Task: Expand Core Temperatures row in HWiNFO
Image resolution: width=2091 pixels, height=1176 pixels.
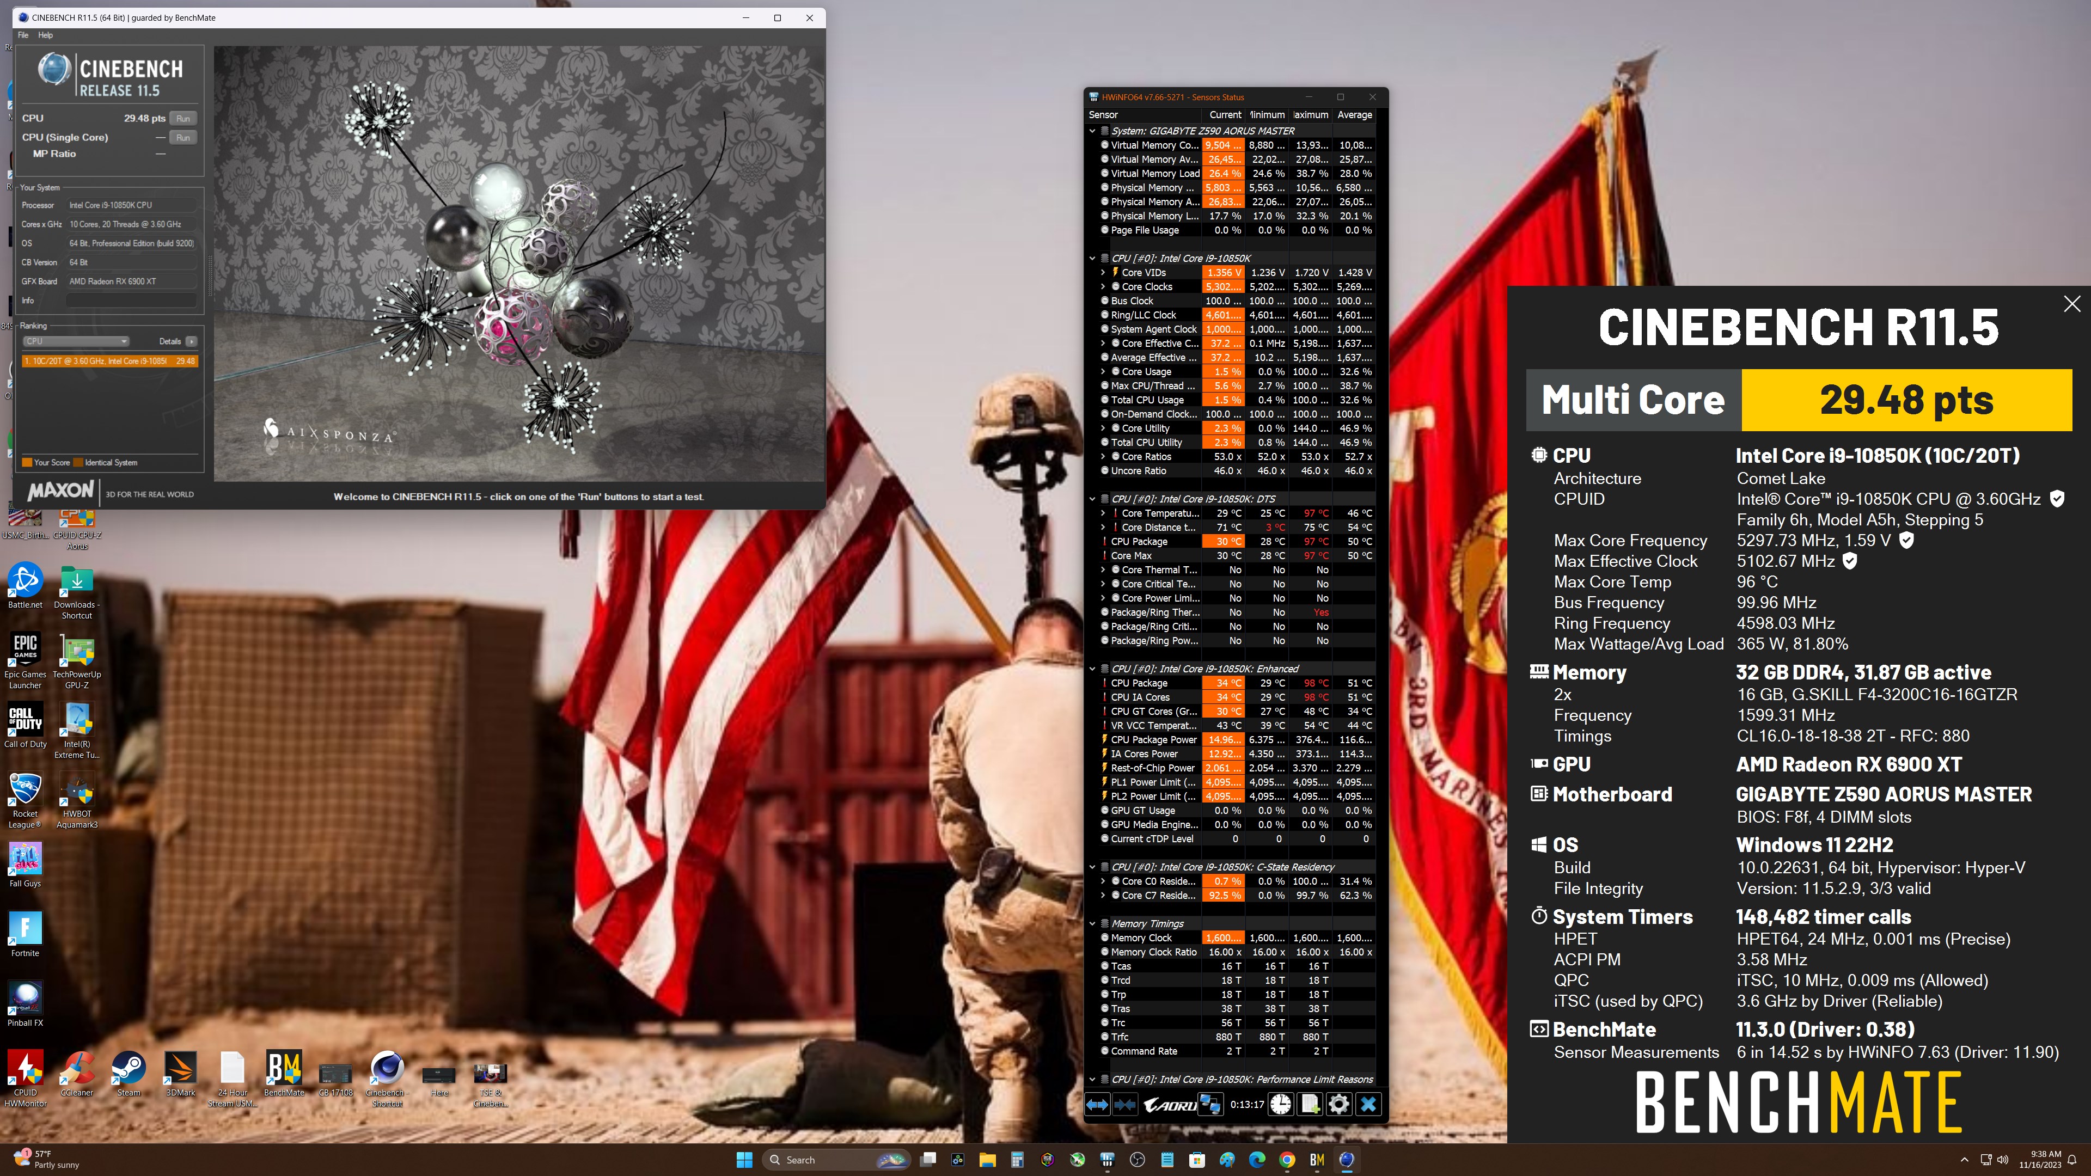Action: point(1102,513)
